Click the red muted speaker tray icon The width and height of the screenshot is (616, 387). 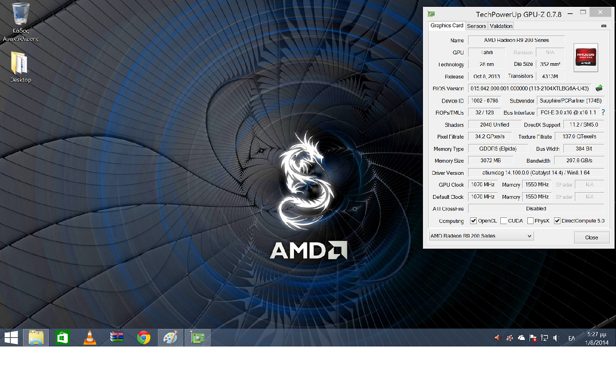tap(498, 338)
